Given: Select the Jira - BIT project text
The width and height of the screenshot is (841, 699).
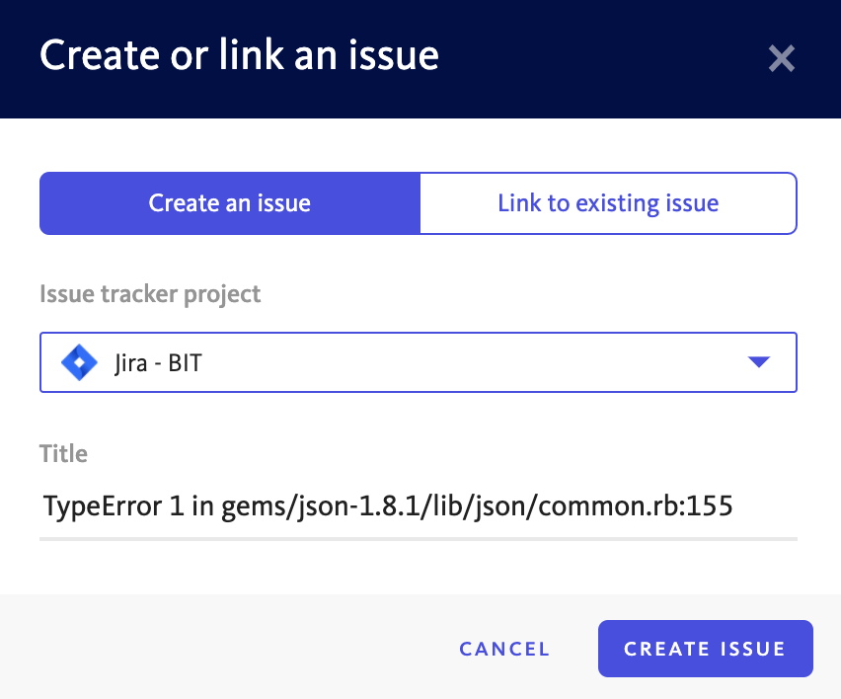Looking at the screenshot, I should (x=158, y=363).
